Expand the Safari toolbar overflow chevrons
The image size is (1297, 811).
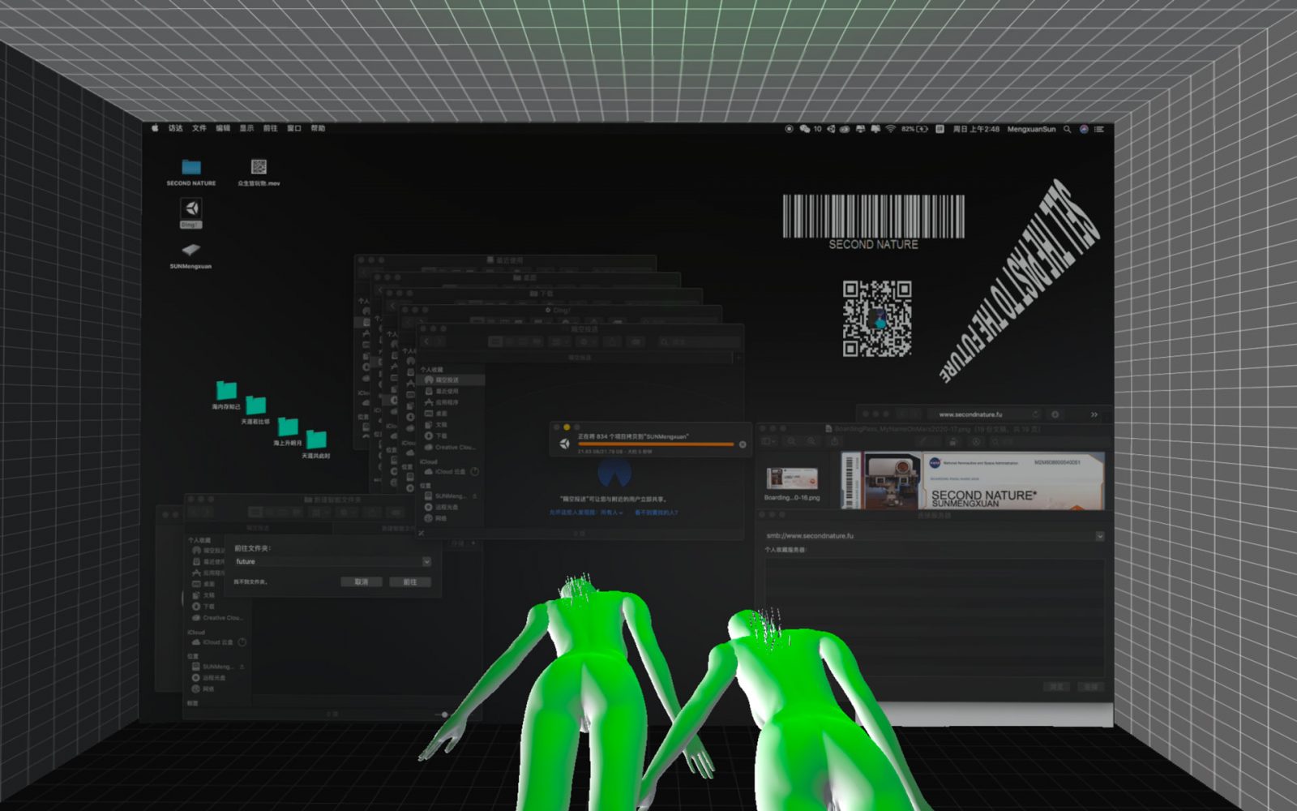click(x=1094, y=414)
